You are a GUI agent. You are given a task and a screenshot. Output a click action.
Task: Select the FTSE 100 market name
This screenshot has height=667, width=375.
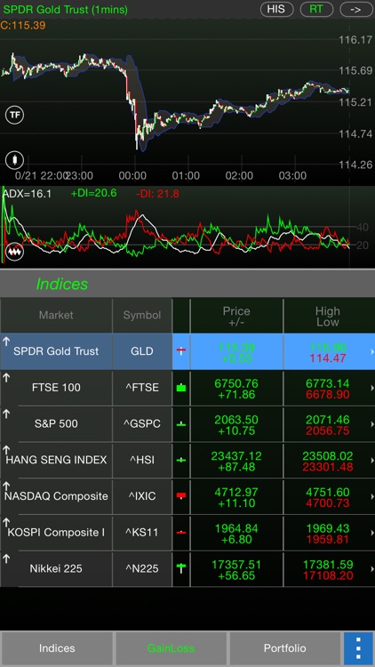click(x=56, y=388)
